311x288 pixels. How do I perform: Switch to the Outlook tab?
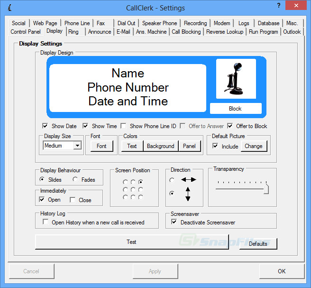[292, 32]
